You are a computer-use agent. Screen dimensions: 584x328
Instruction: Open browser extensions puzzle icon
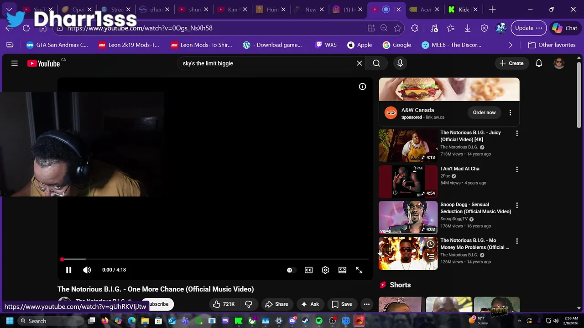(414, 28)
